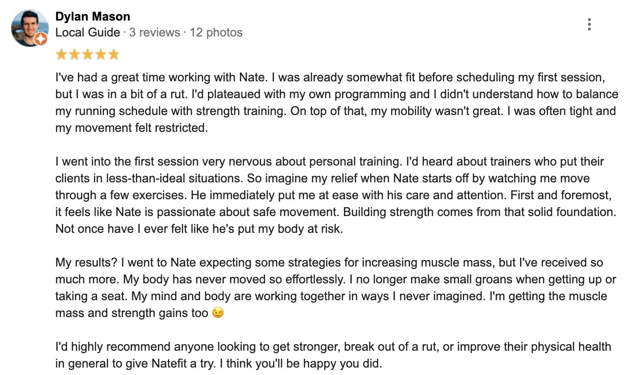Click the word 'plateaued' in the review

170,94
